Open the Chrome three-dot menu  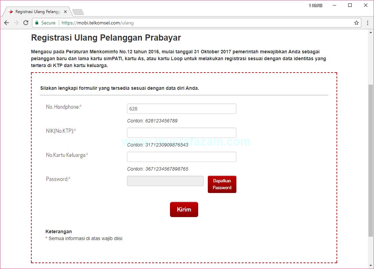coord(367,23)
